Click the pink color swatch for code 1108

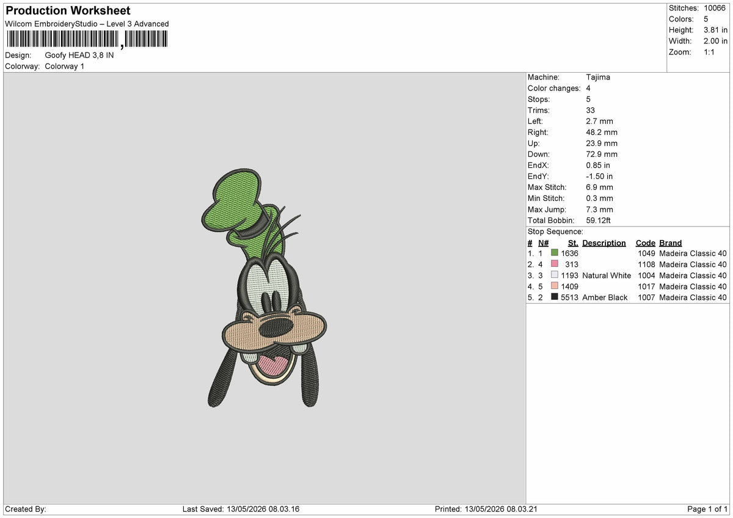click(555, 264)
